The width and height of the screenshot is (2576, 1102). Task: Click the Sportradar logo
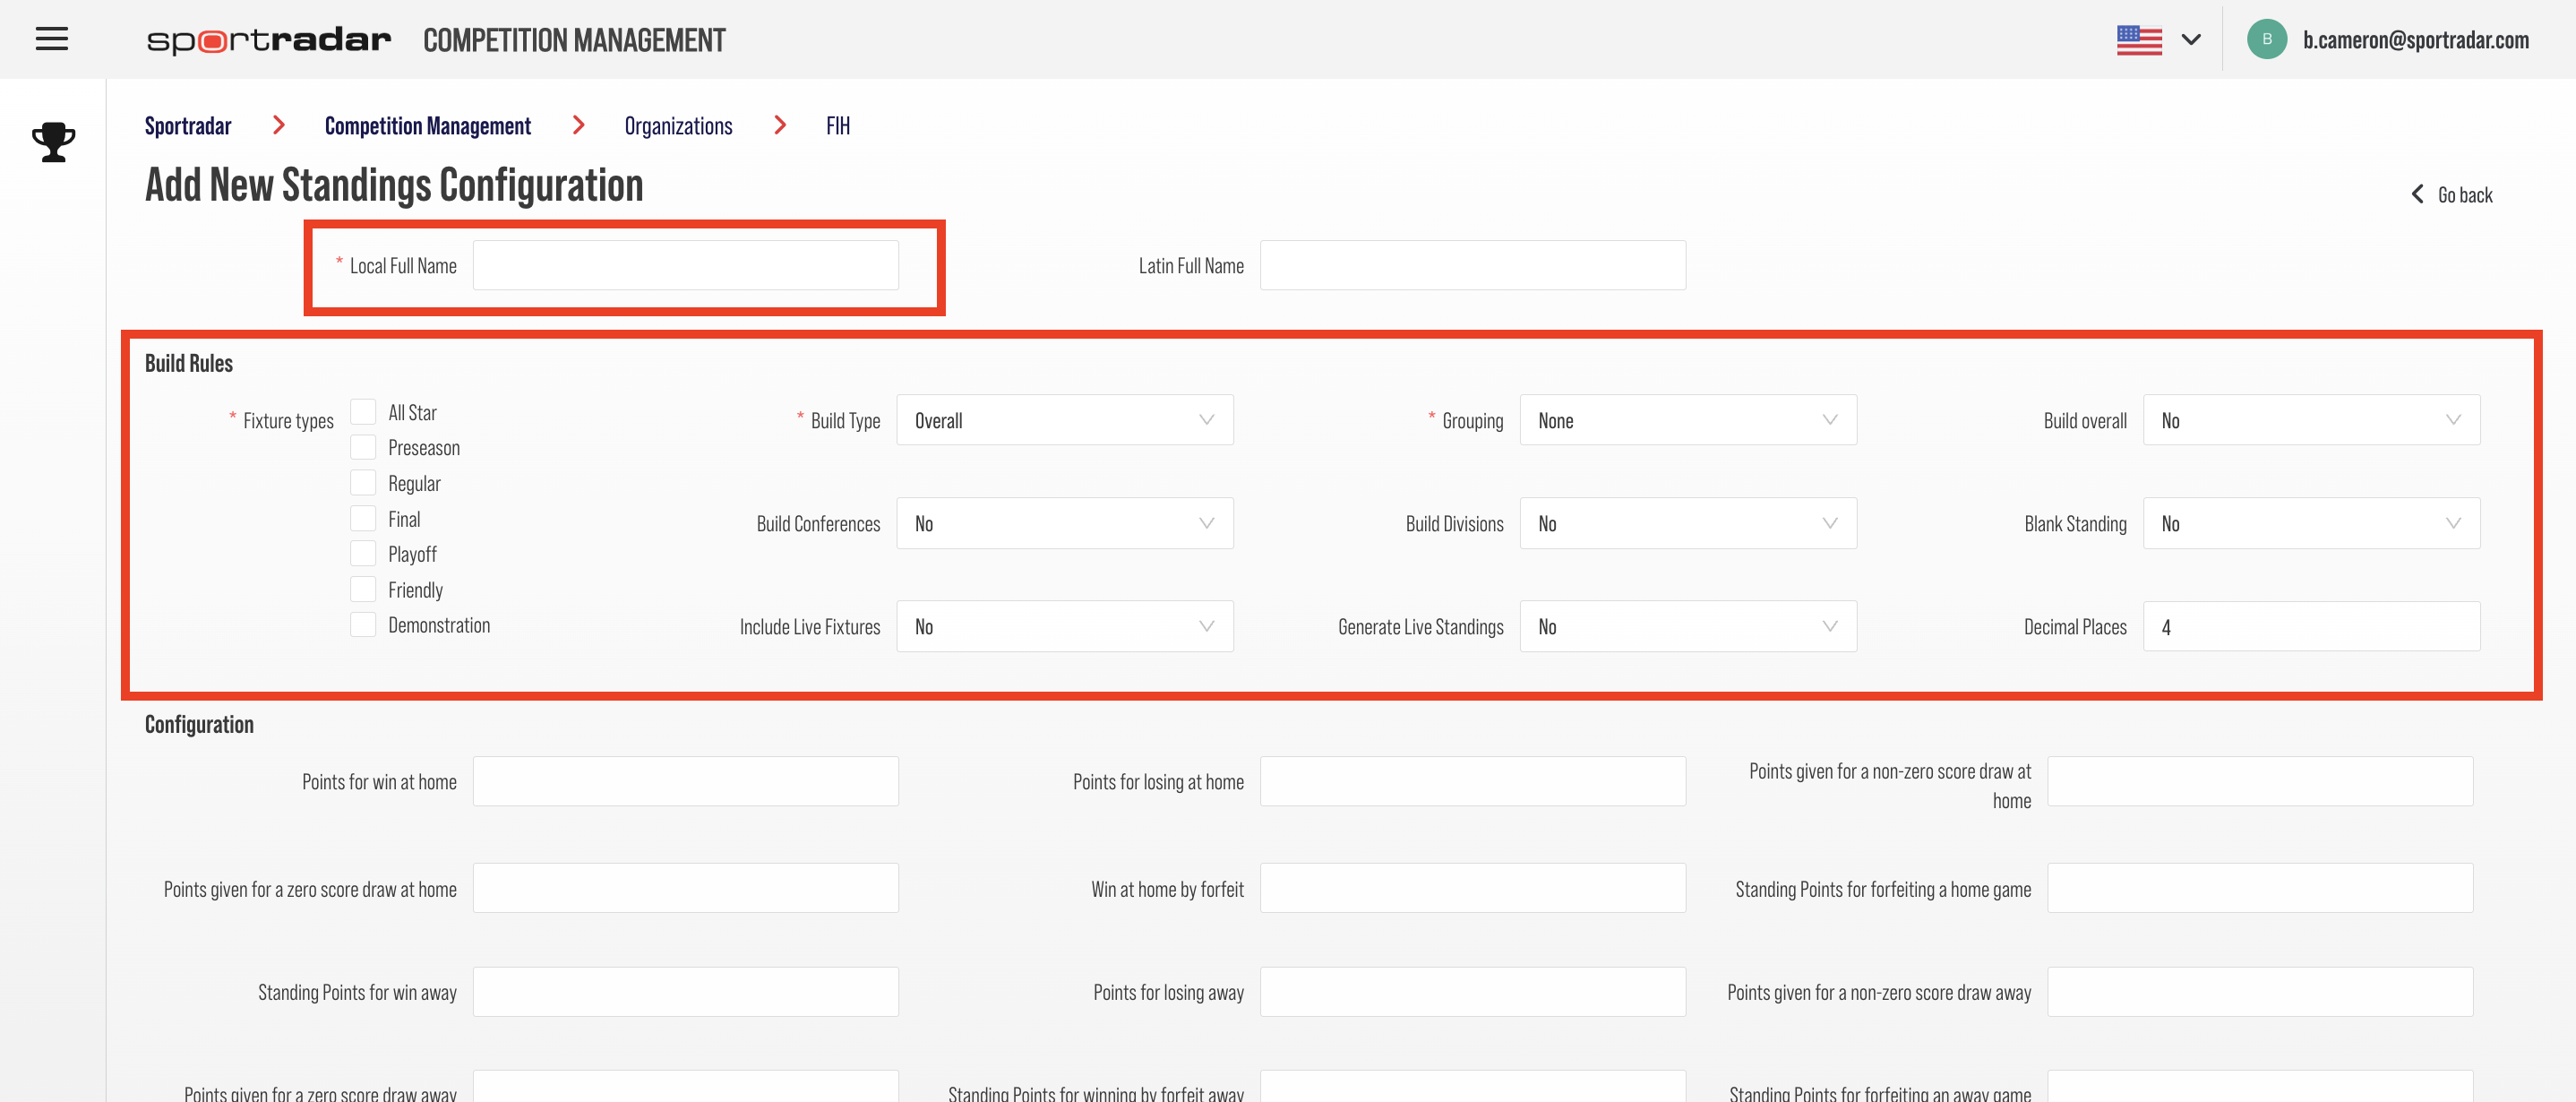pyautogui.click(x=268, y=40)
